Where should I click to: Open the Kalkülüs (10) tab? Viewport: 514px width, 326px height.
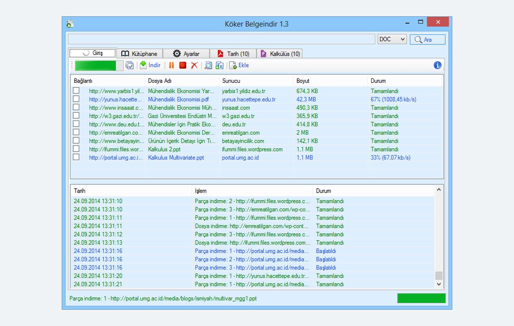280,54
